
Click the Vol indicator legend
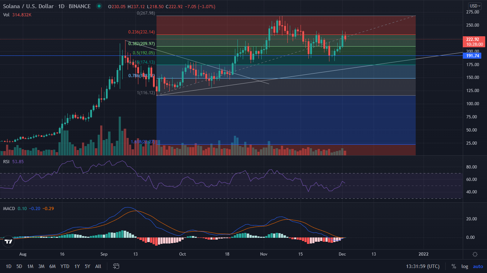[6, 14]
